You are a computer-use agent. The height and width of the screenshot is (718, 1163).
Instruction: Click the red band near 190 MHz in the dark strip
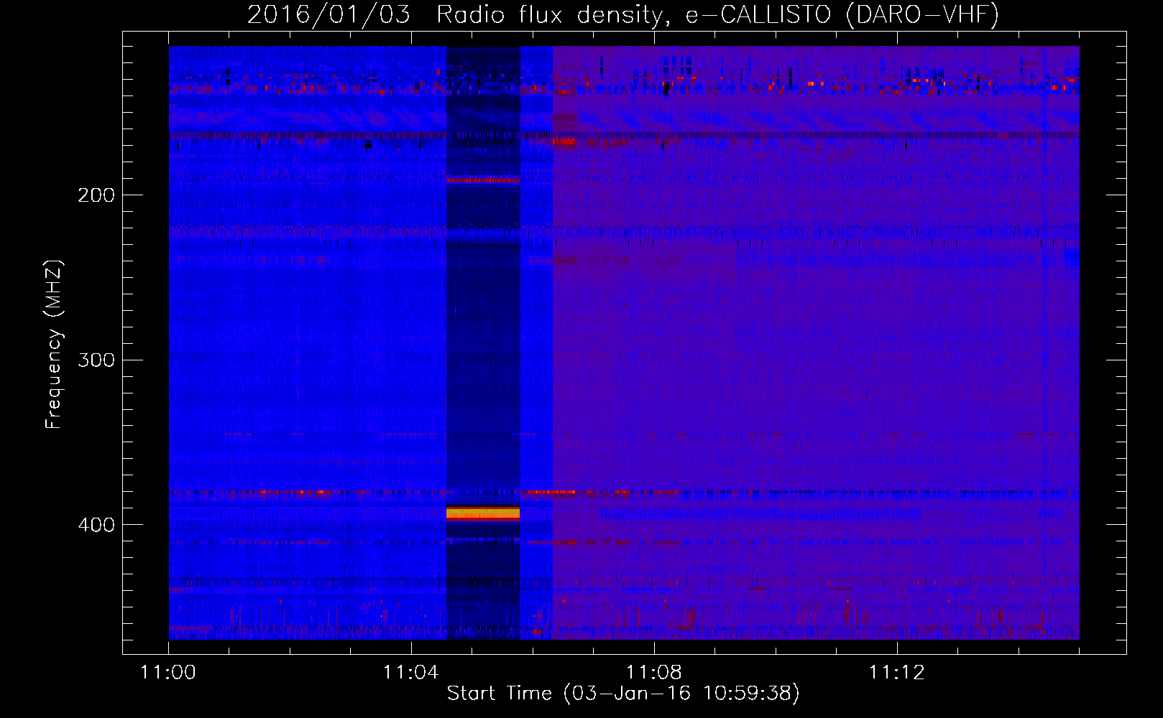pyautogui.click(x=483, y=180)
